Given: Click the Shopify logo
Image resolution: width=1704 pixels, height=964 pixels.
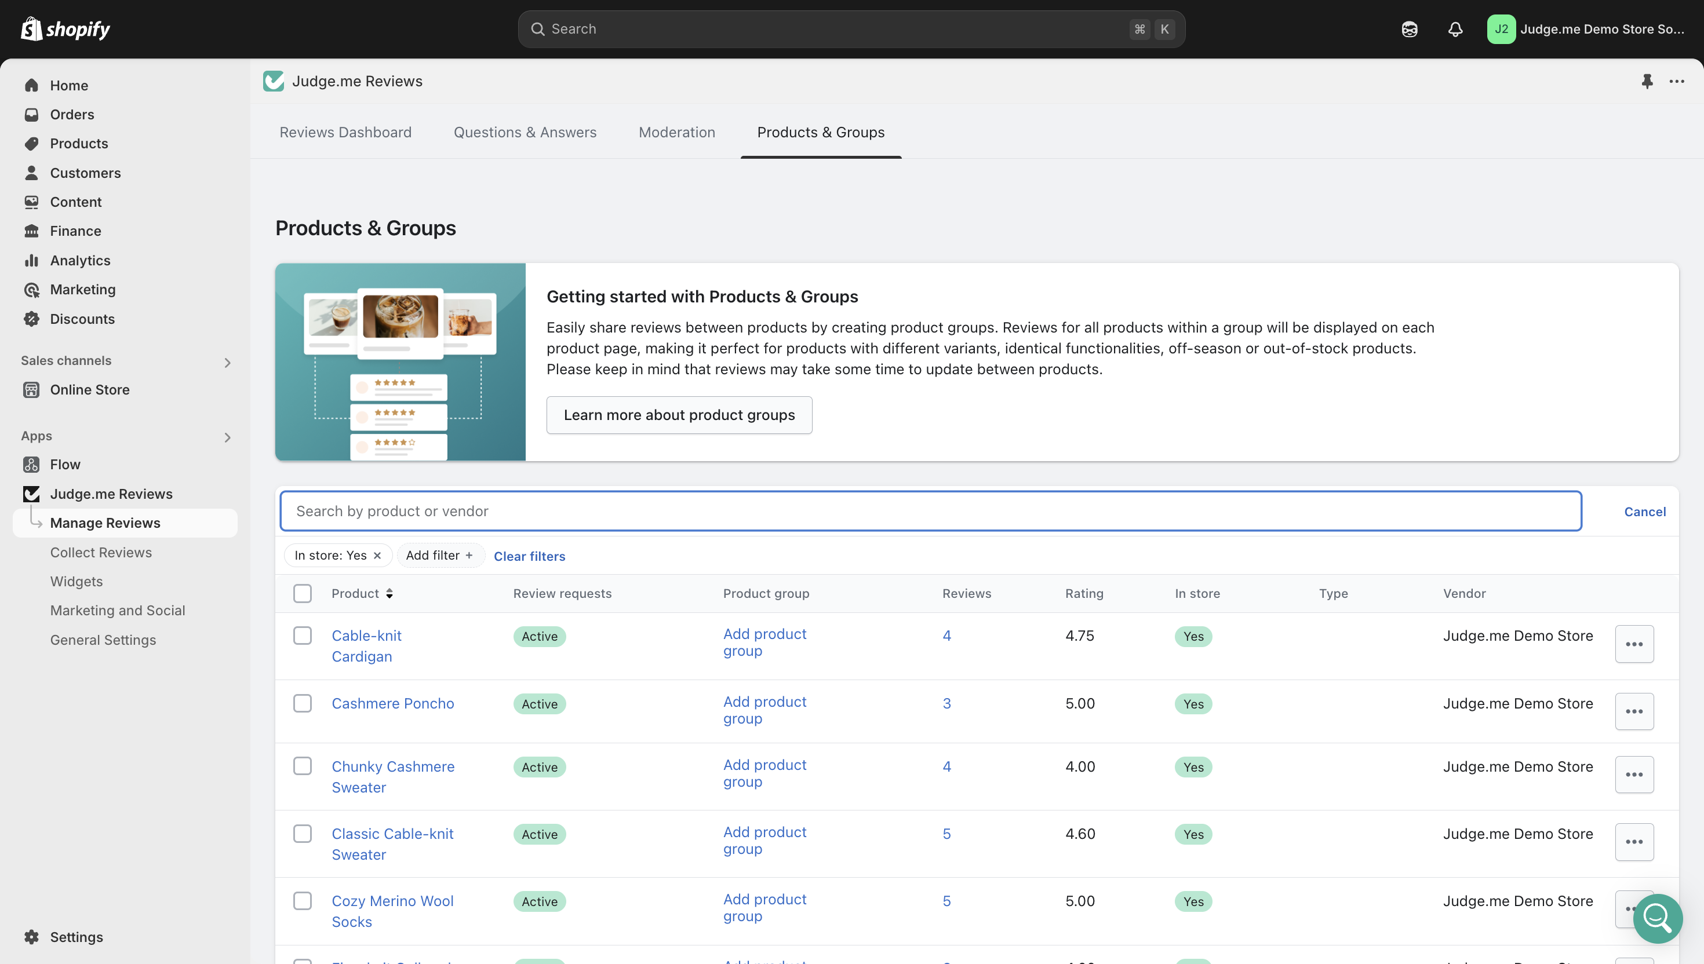Looking at the screenshot, I should [65, 28].
